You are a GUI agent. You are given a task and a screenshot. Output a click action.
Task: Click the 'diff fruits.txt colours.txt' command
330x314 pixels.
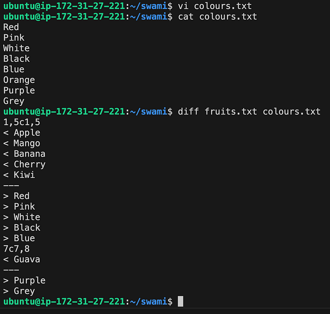[249, 111]
